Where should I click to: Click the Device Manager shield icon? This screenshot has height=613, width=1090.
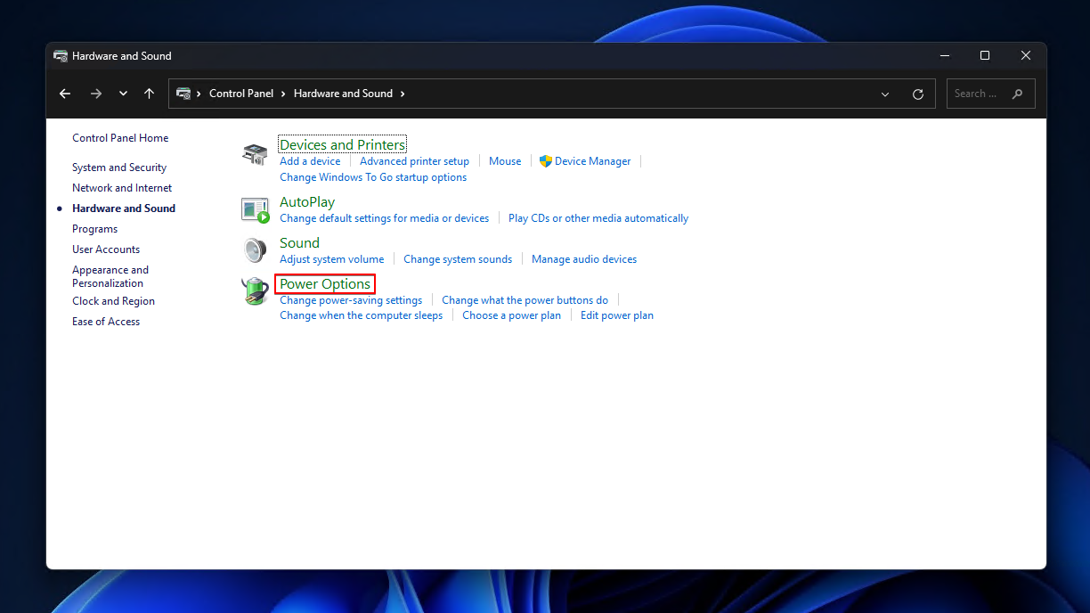click(544, 161)
